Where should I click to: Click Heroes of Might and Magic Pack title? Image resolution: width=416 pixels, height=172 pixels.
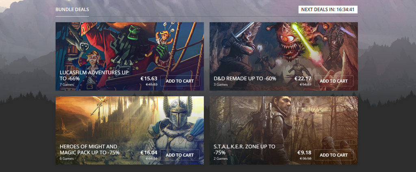[89, 149]
